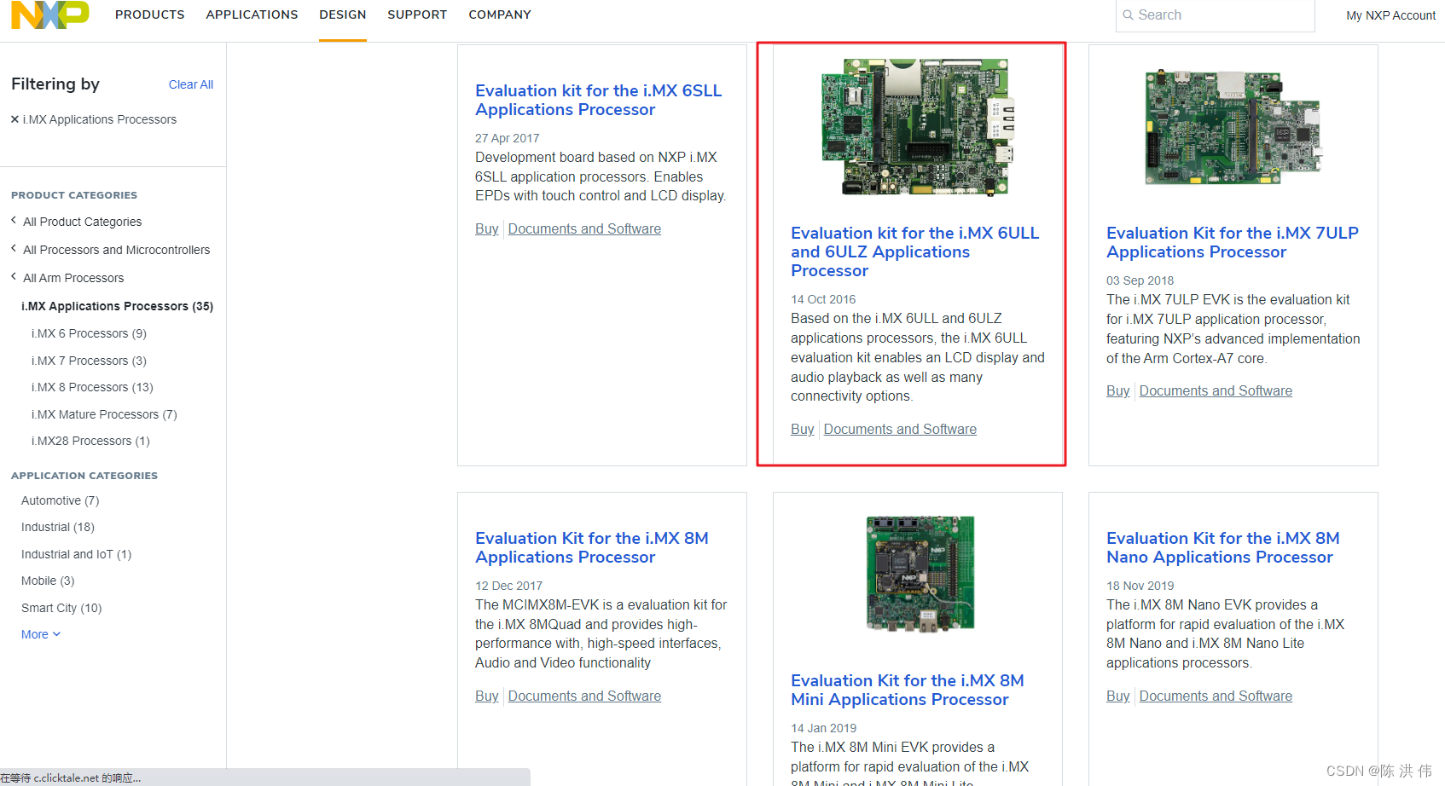This screenshot has width=1445, height=786.
Task: Select the i.MX 8 Processors filter
Action: point(91,387)
